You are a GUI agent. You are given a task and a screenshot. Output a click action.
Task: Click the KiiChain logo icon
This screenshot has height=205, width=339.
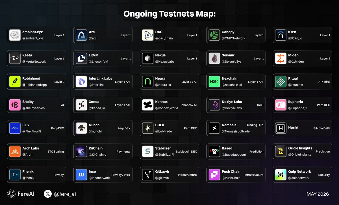pos(81,151)
